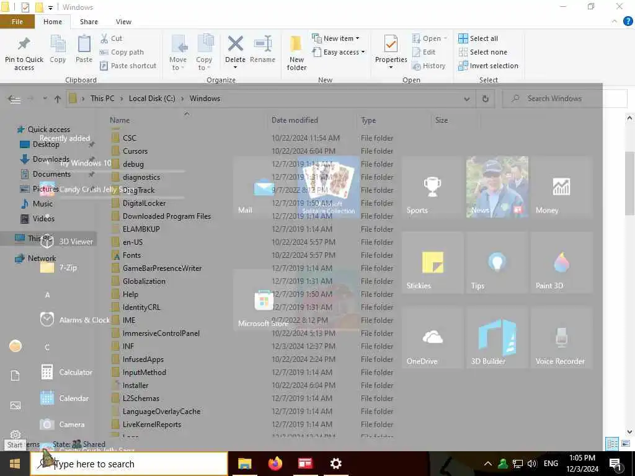Open Properties via checkmark icon
The width and height of the screenshot is (635, 476).
[391, 44]
